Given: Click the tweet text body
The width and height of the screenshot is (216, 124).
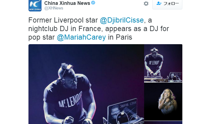Looking at the screenshot, I should click(99, 29).
